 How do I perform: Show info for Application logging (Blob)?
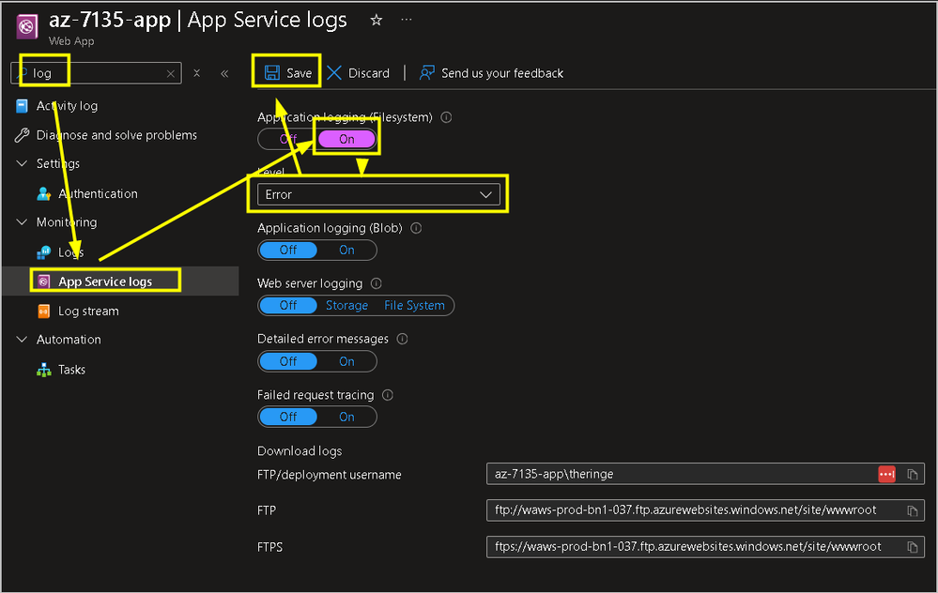(x=416, y=228)
